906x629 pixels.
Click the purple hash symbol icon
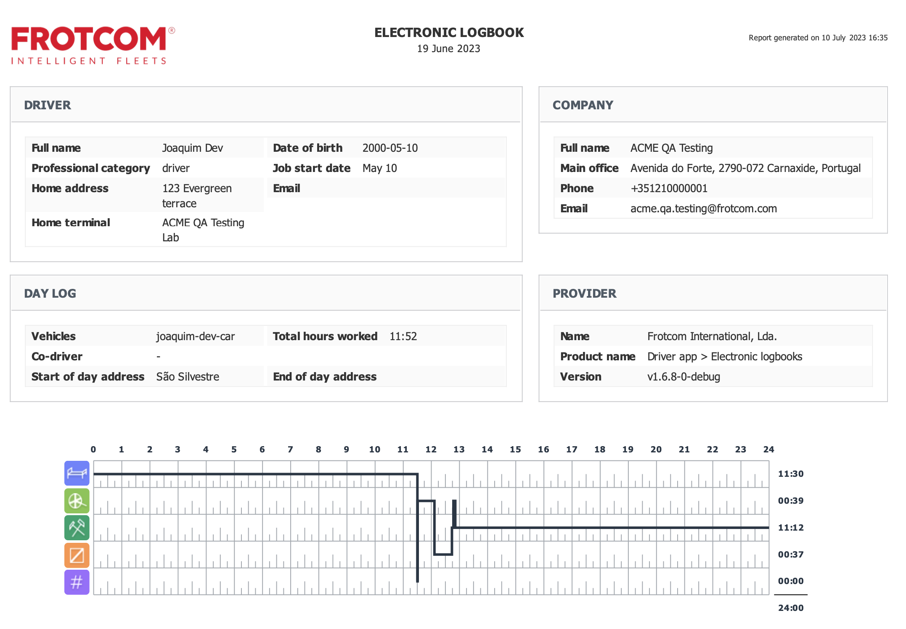pyautogui.click(x=77, y=582)
